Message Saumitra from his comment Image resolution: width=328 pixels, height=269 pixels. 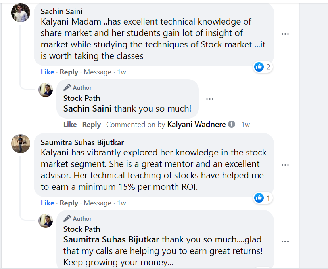tap(98, 203)
